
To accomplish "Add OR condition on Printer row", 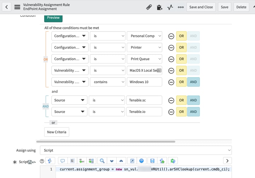I will [x=181, y=47].
